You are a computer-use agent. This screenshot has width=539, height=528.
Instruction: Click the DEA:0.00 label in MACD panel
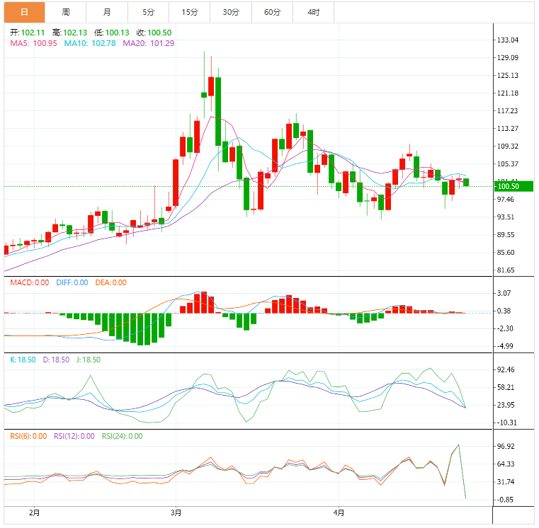(x=110, y=282)
